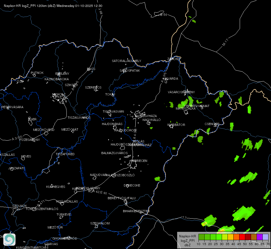Click the HAJDÚSZOBOSZLÓ label
This screenshot has width=271, height=249.
pos(120,175)
